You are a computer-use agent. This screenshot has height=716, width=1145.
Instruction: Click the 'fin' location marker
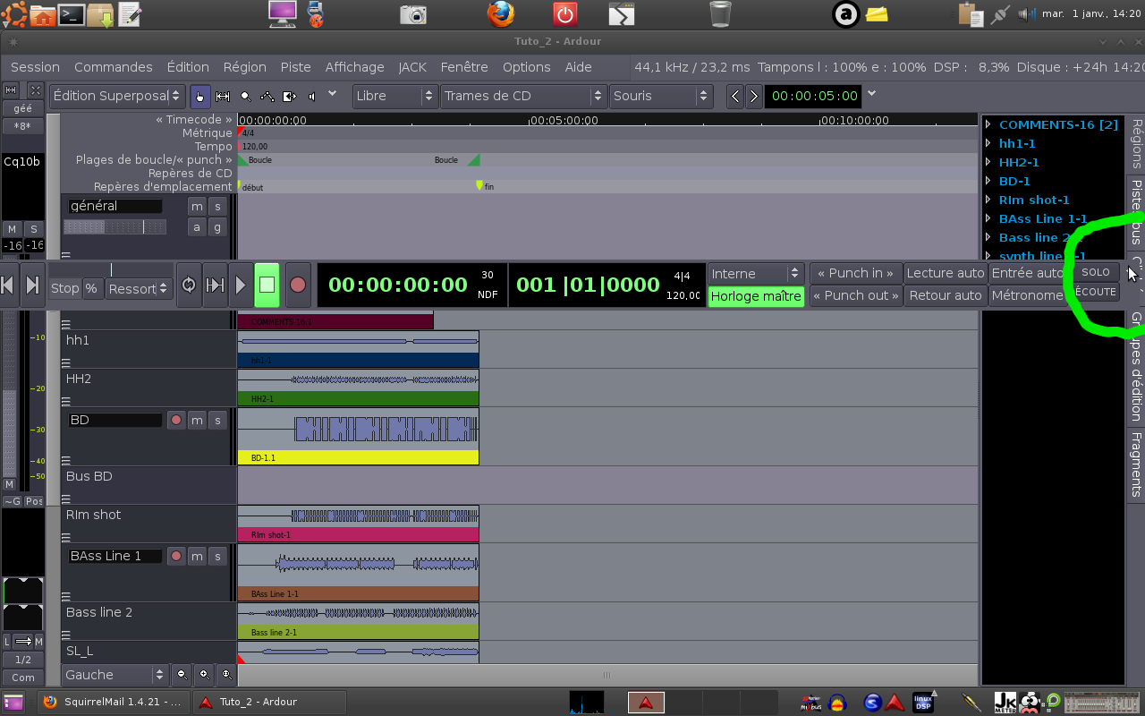(479, 185)
